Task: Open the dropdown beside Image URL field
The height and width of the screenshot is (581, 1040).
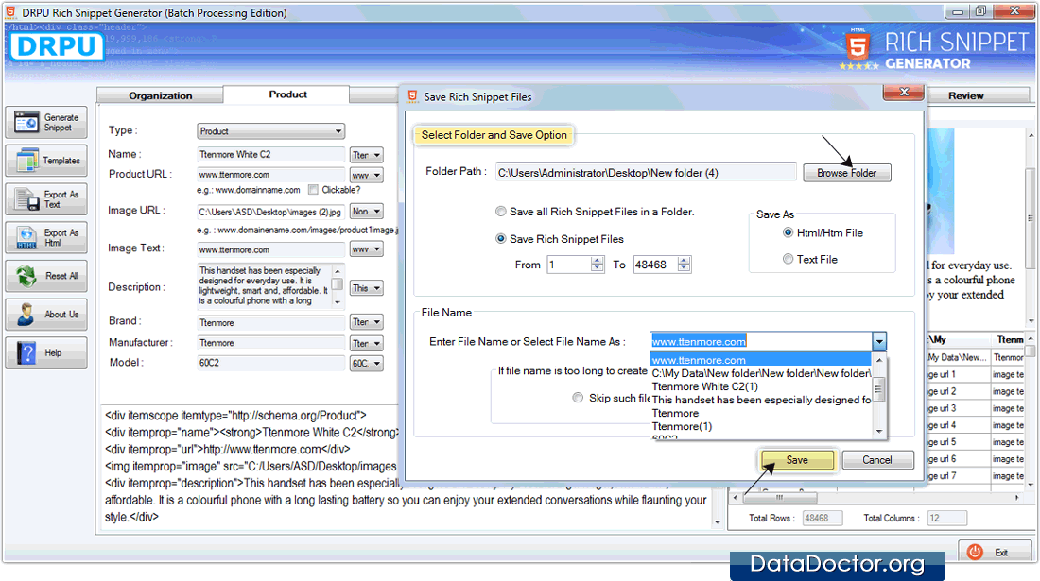Action: tap(366, 212)
